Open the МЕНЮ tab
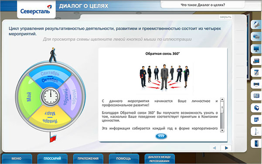 [17, 158]
